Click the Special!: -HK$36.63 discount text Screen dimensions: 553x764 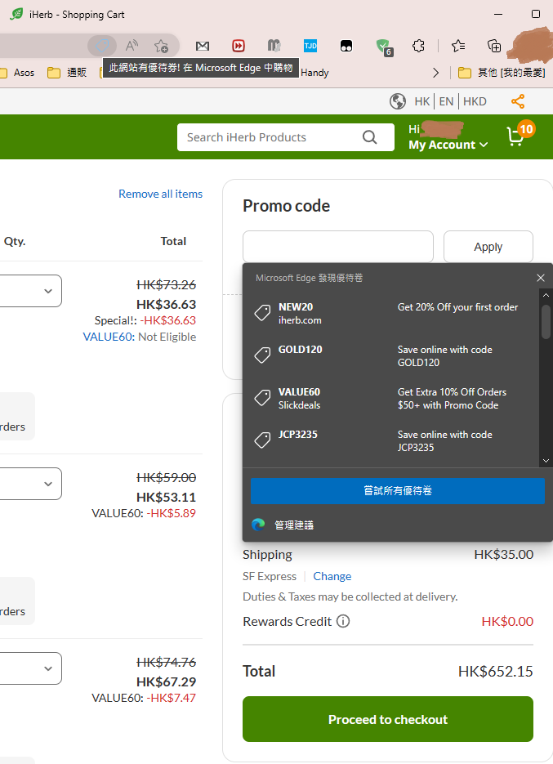[145, 320]
